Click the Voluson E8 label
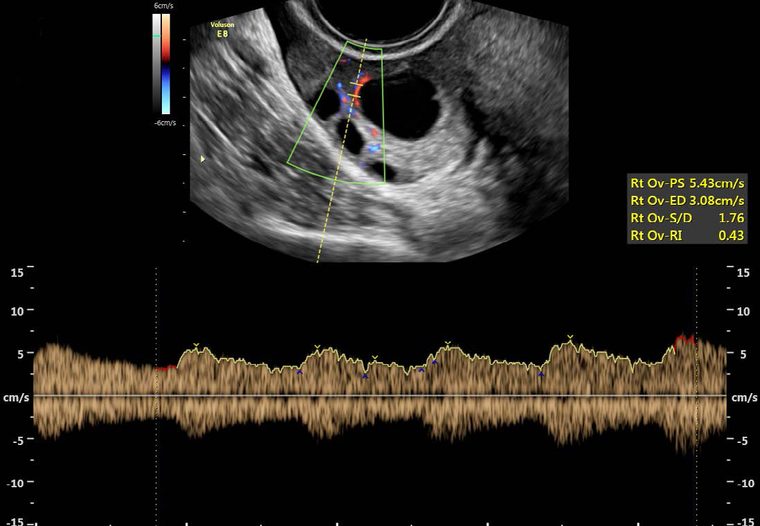This screenshot has height=526, width=760. click(222, 29)
